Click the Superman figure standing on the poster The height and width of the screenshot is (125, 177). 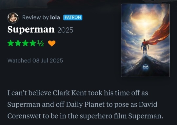pos(145,47)
